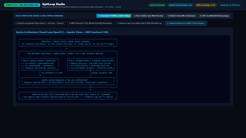The width and height of the screenshot is (246, 138).
Task: Click AWS GRAVITON4 (c8g.xlarge) header text
Action: tap(66, 54)
